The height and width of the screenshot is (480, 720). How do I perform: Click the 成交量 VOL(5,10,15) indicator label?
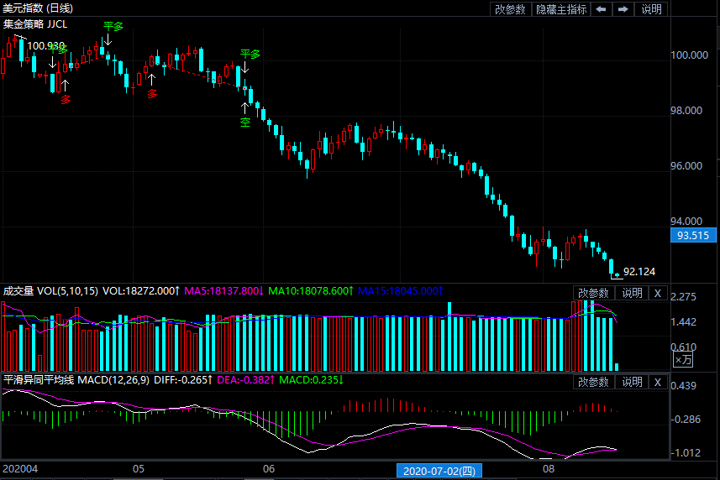(50, 291)
